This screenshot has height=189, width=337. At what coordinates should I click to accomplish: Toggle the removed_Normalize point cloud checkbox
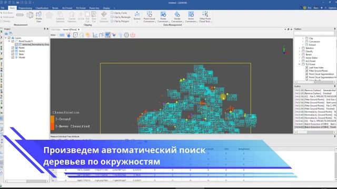click(16, 44)
